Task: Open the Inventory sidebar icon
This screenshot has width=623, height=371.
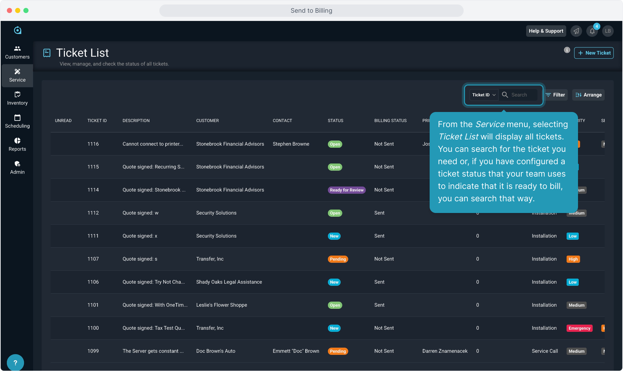Action: click(17, 94)
